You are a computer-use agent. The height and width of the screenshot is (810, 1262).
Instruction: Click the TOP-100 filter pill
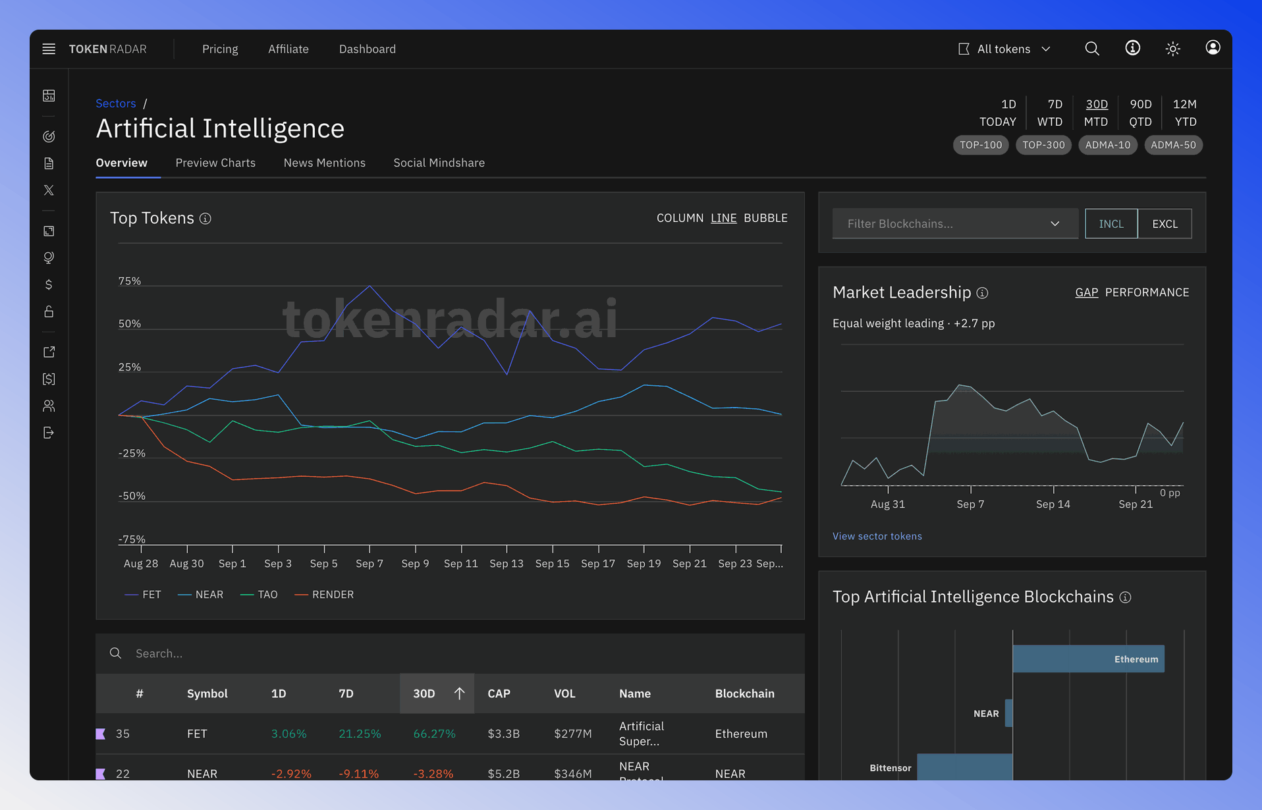tap(981, 145)
